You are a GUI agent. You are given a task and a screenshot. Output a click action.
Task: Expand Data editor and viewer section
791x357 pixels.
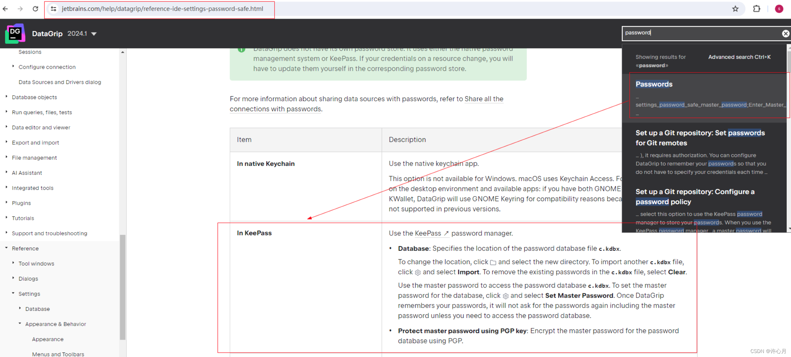tap(41, 128)
